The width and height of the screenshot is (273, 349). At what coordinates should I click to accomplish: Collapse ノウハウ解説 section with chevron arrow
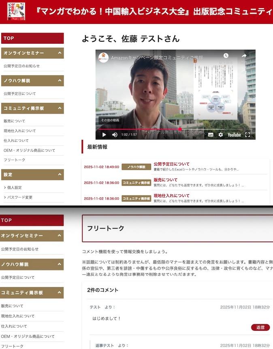point(60,81)
